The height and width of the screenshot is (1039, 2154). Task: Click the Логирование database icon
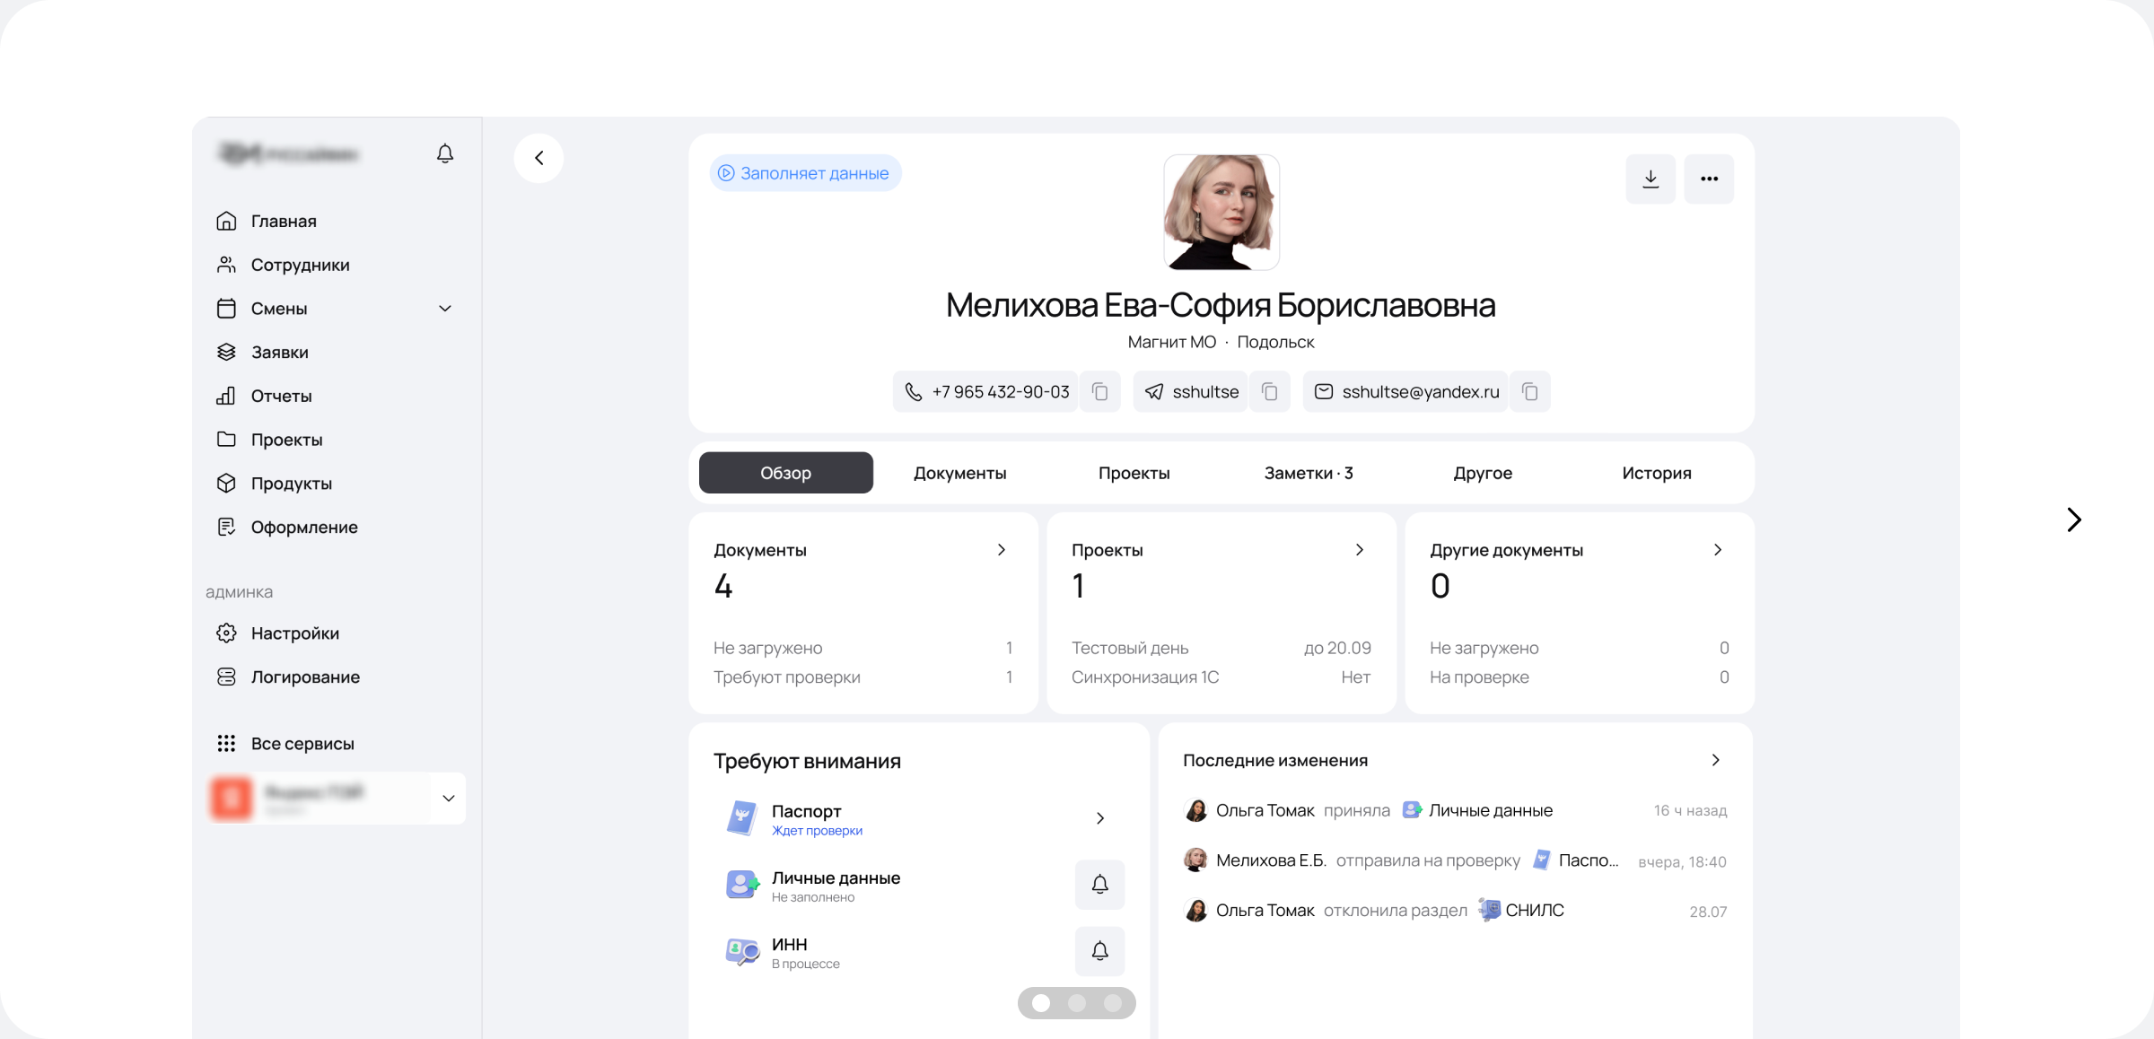click(226, 677)
